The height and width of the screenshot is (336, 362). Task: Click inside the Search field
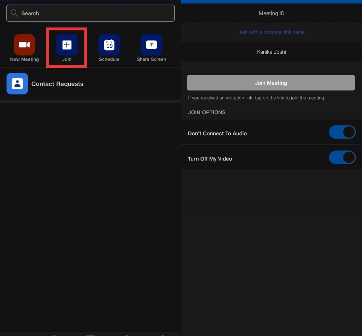pos(90,13)
